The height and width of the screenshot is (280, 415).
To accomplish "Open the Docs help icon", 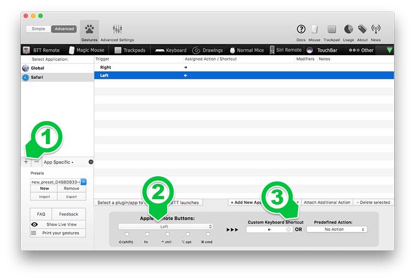I will [x=301, y=32].
